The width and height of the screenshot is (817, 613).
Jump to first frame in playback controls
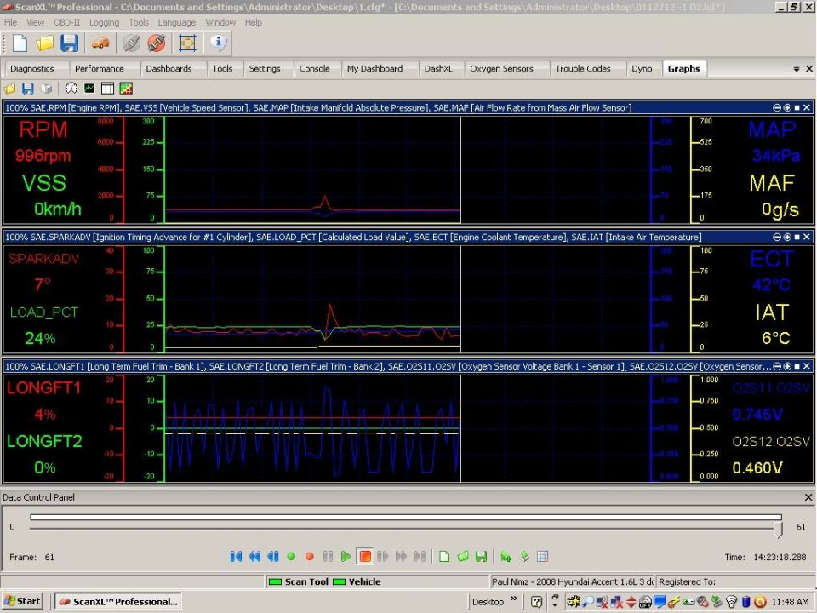236,557
